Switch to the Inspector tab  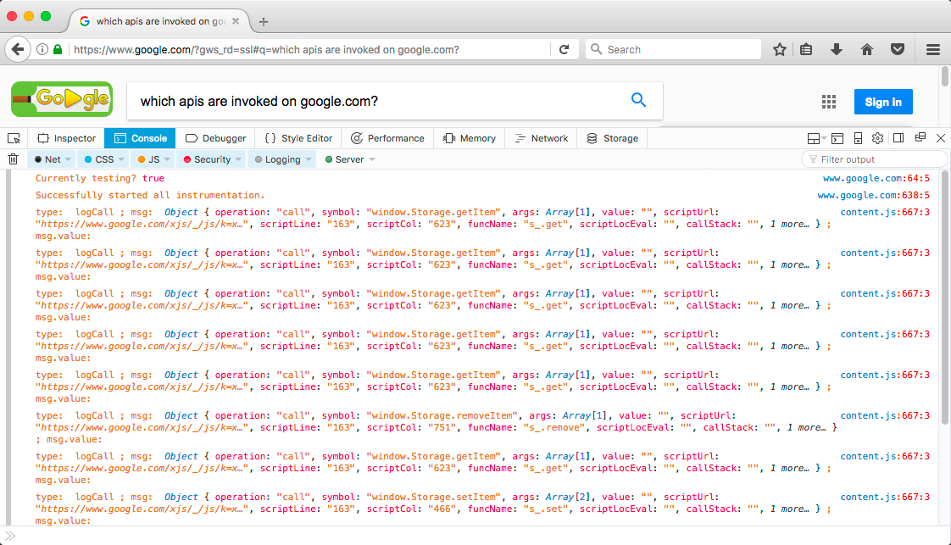67,138
